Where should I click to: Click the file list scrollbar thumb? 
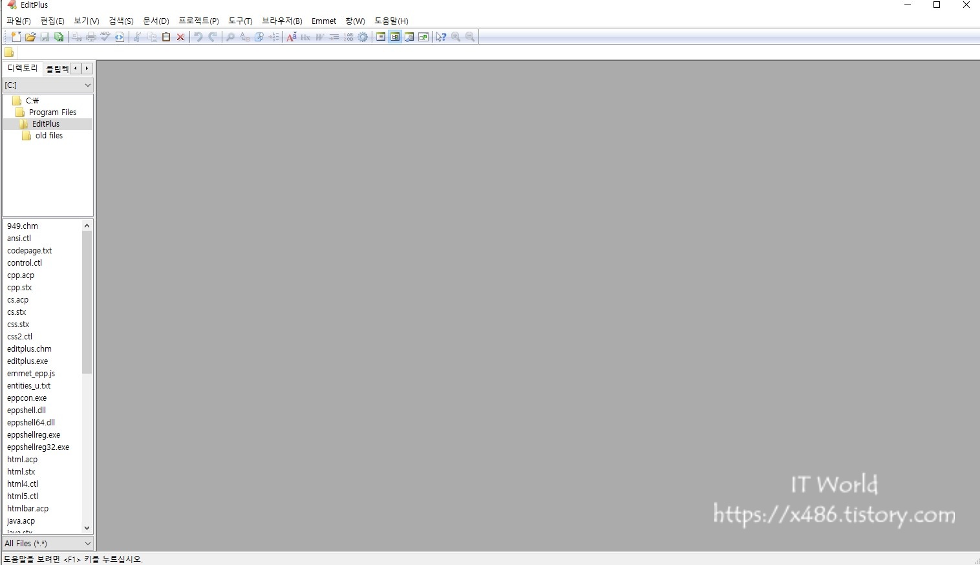pyautogui.click(x=87, y=303)
